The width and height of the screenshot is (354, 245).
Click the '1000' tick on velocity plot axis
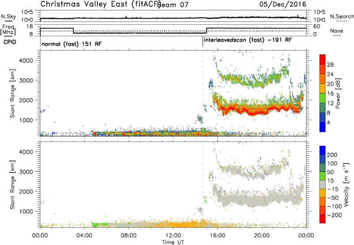pos(26,211)
